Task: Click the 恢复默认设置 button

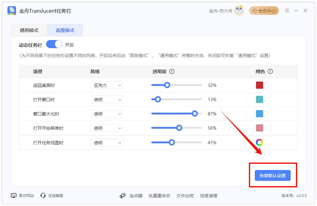Action: click(273, 176)
